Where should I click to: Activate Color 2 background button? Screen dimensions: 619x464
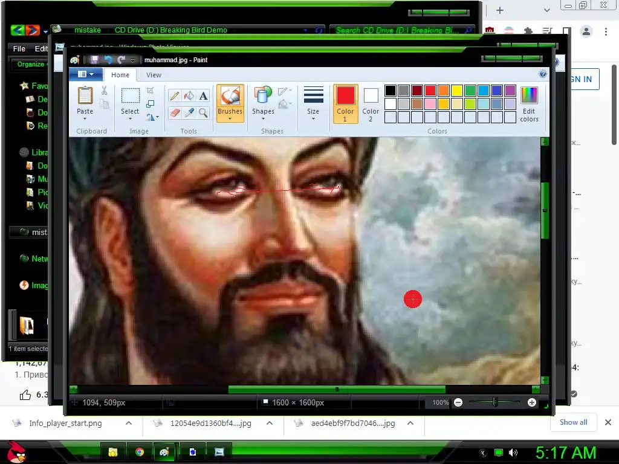click(x=371, y=103)
